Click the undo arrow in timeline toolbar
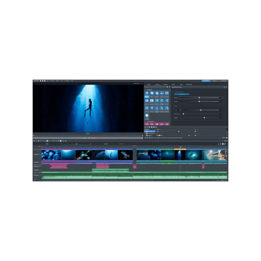Screen dimensions: 261x261 coord(34,141)
